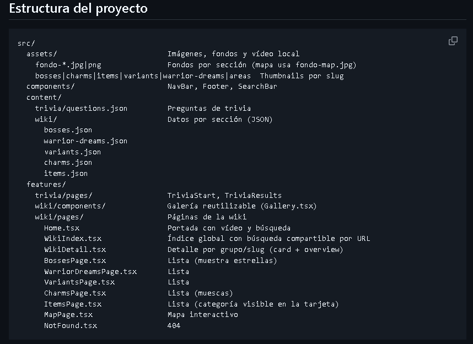
Task: Select the warrior-dreams.json file name
Action: point(85,141)
